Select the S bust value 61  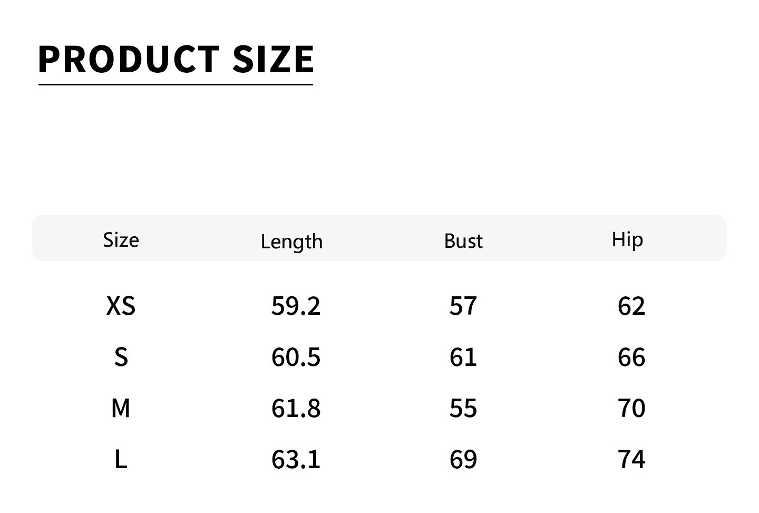[x=463, y=357]
